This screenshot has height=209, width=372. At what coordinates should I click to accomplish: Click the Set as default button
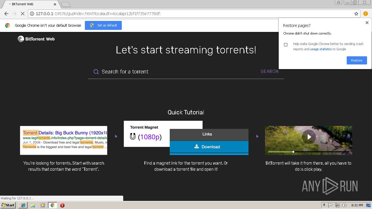click(103, 25)
